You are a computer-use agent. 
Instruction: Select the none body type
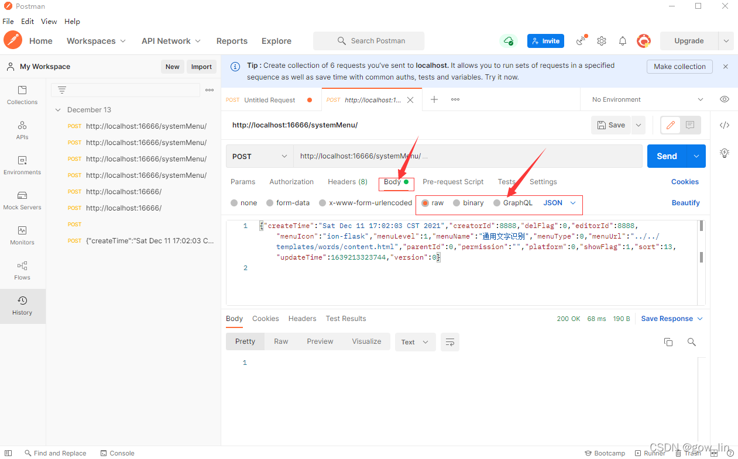pyautogui.click(x=244, y=203)
